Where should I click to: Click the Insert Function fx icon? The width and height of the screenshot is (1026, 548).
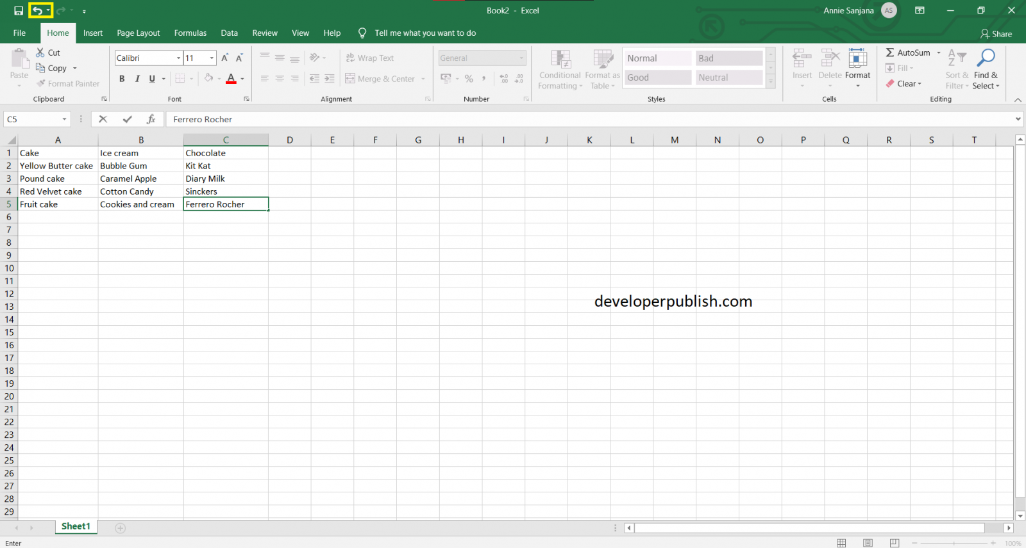coord(151,119)
